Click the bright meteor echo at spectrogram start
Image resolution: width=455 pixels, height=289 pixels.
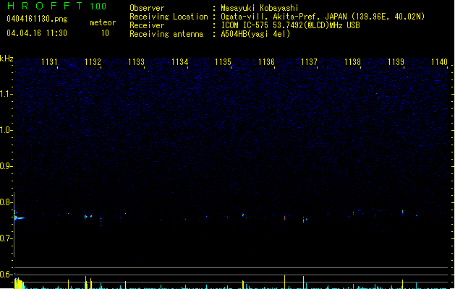coord(19,217)
